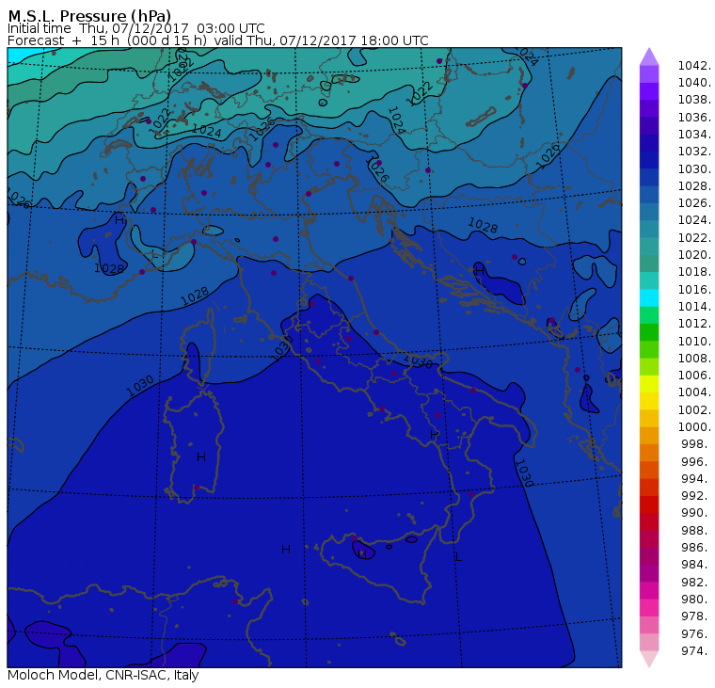
Task: Click the bright green swatch between 1012 and 1014
Action: pos(649,314)
